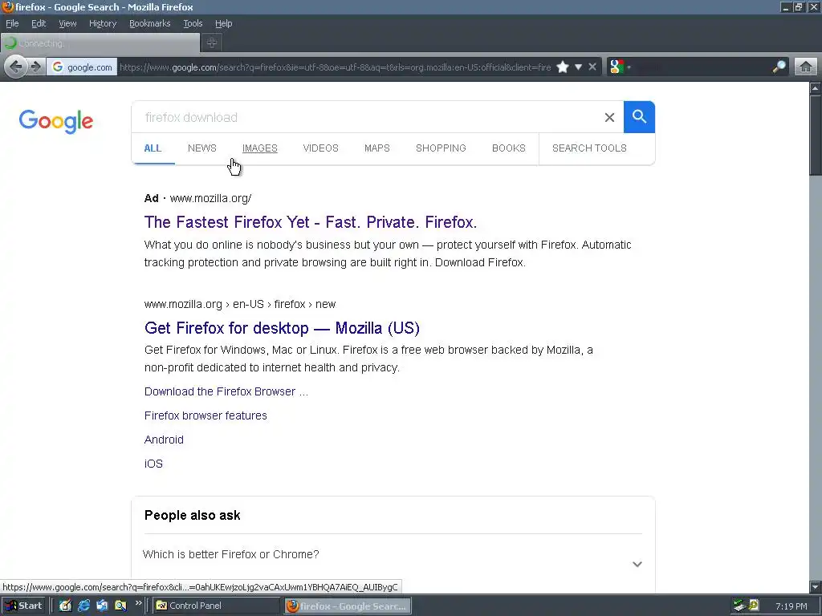The image size is (822, 616).
Task: Switch to the VIDEOS results tab
Action: tap(320, 148)
